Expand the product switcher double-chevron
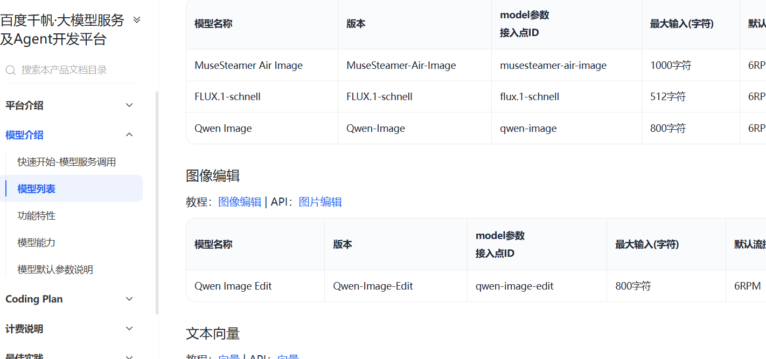 137,20
